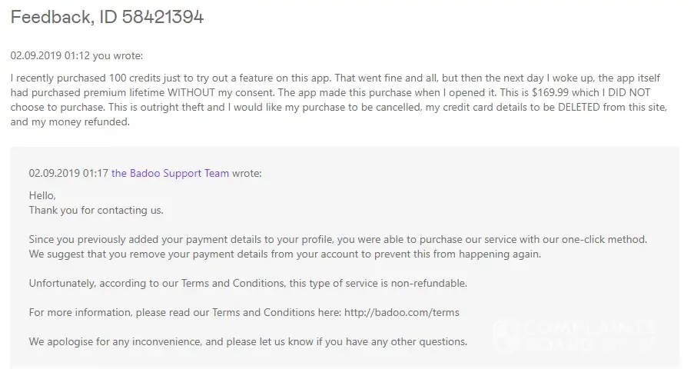
Task: Click the 02.09.2019 01:12 timestamp line
Action: (x=76, y=55)
